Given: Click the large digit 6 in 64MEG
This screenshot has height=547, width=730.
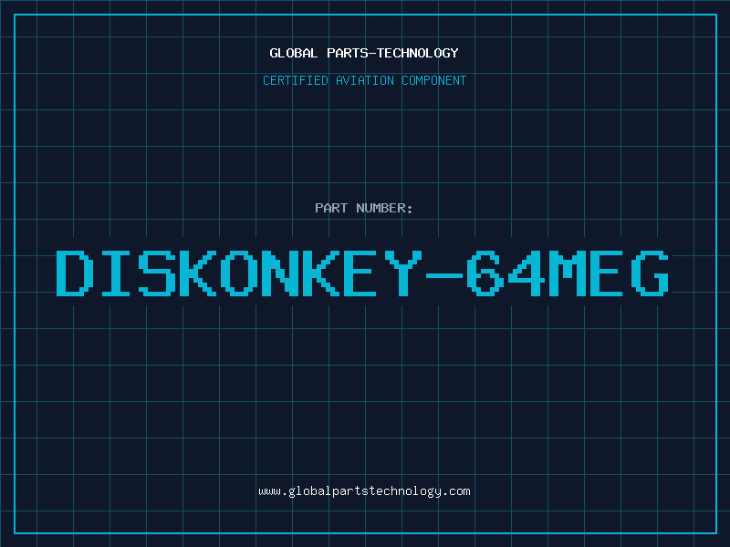Looking at the screenshot, I should click(x=485, y=273).
